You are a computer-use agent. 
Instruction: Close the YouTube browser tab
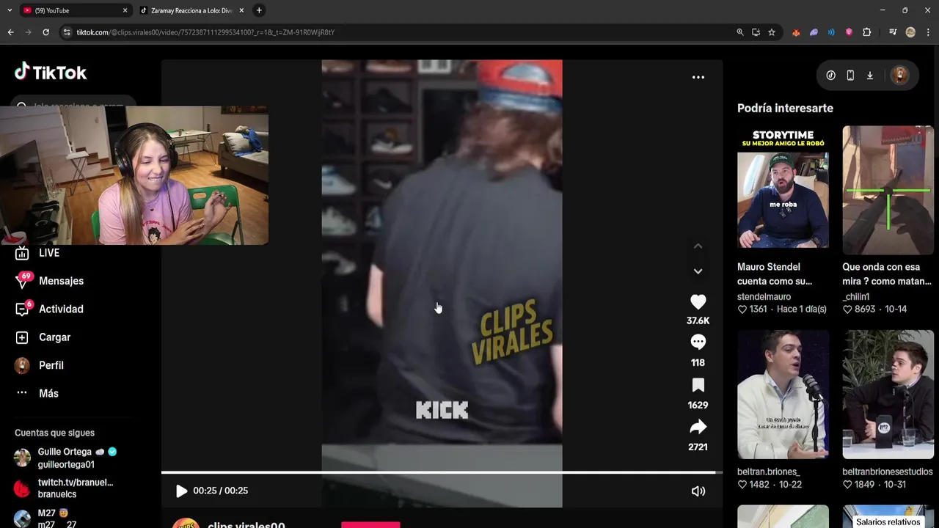click(125, 10)
